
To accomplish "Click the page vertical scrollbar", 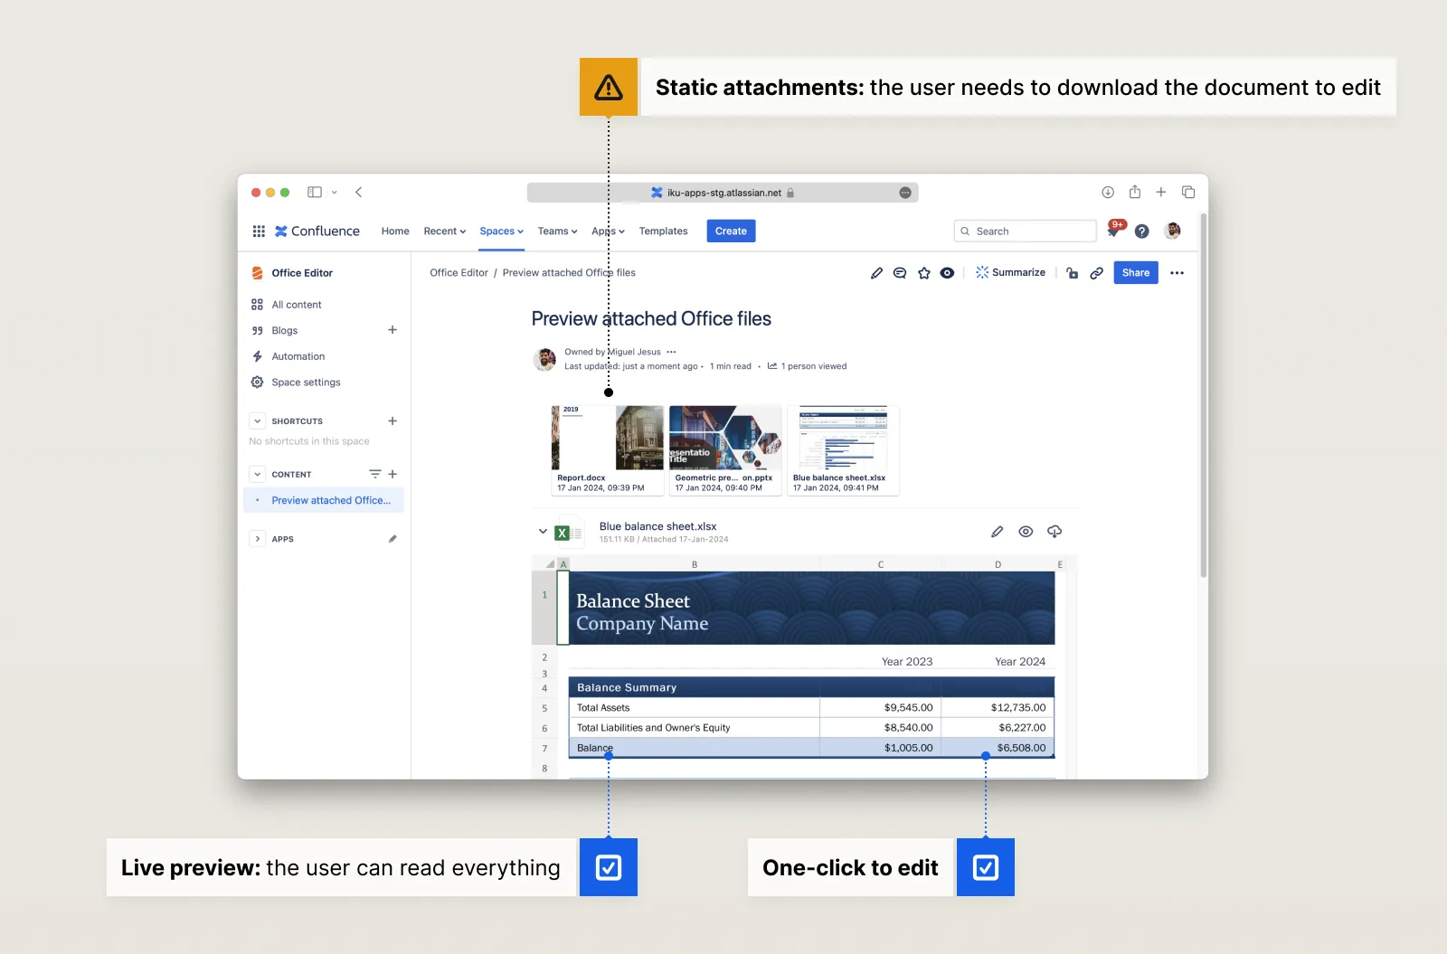I will coord(1203,395).
